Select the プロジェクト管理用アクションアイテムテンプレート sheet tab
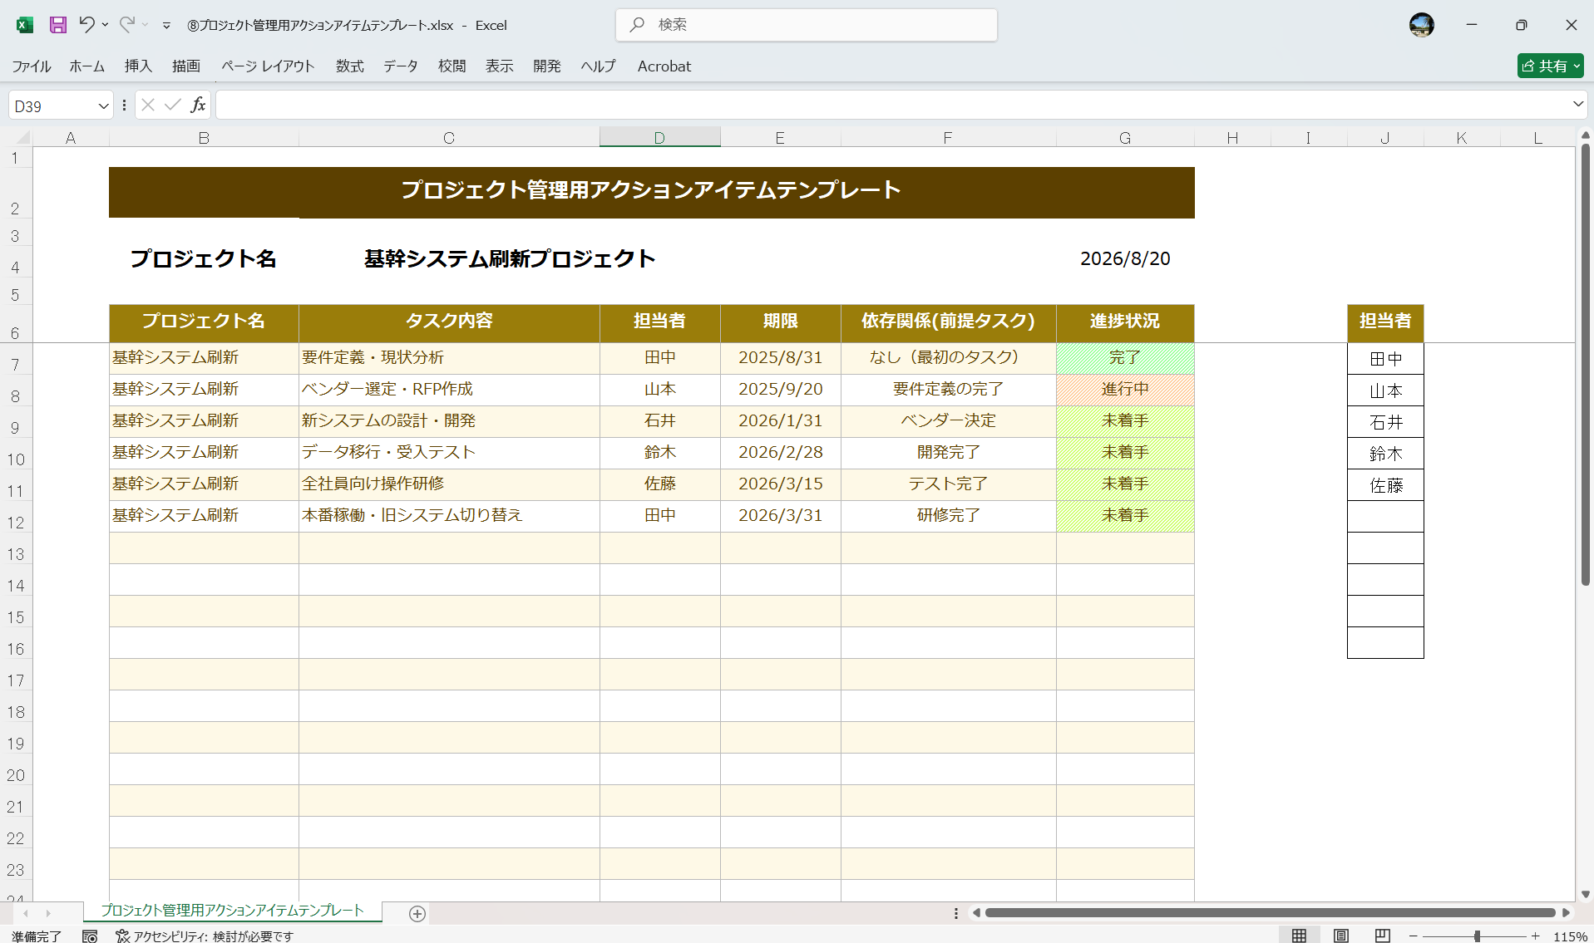 point(233,911)
